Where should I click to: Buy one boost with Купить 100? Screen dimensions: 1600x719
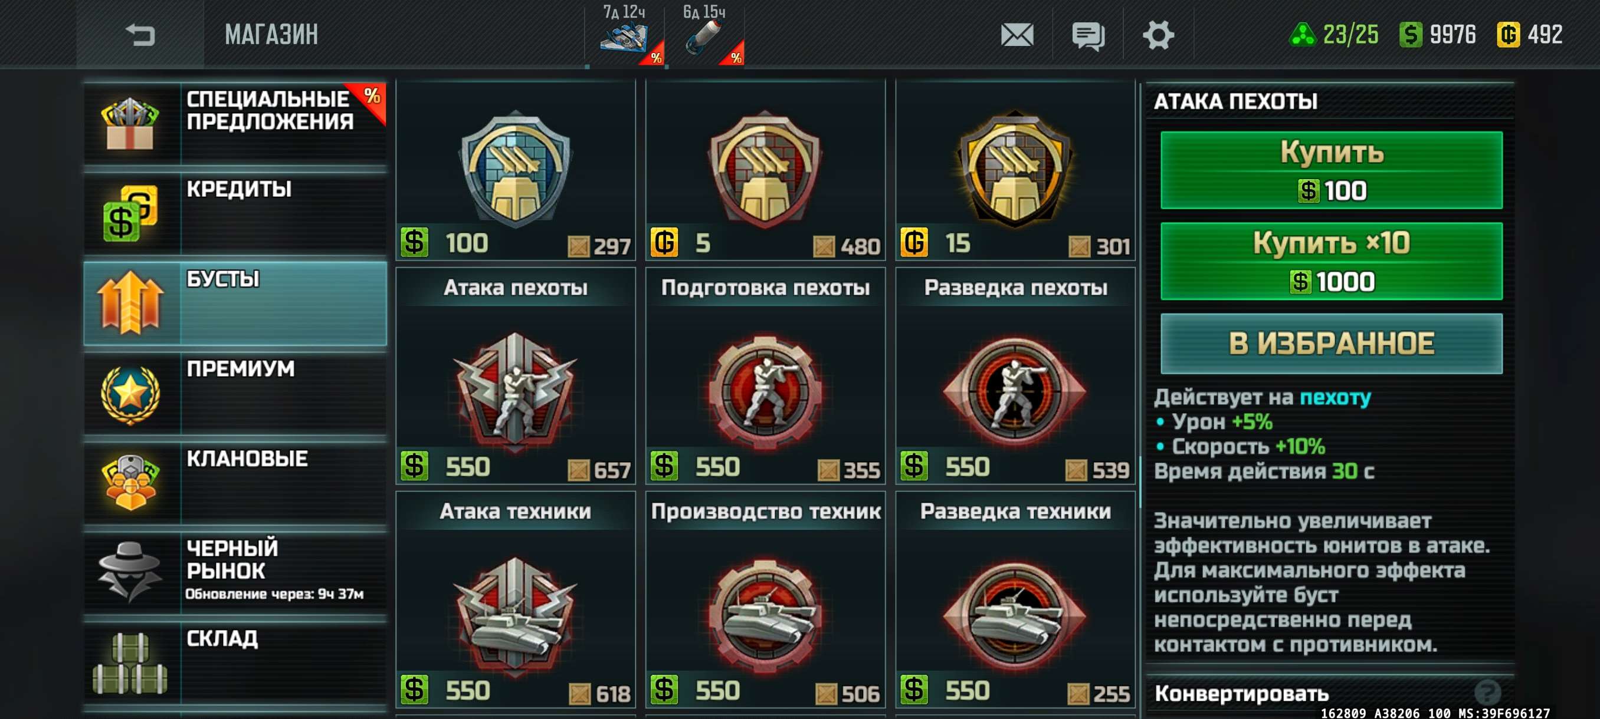[1331, 170]
